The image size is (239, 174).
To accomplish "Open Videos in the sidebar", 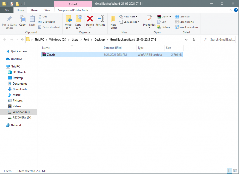I will [x=15, y=106].
